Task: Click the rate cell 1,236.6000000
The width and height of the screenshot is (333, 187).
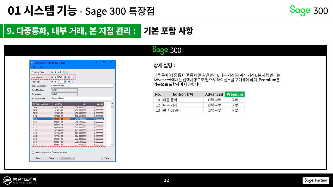Action: [x=78, y=142]
